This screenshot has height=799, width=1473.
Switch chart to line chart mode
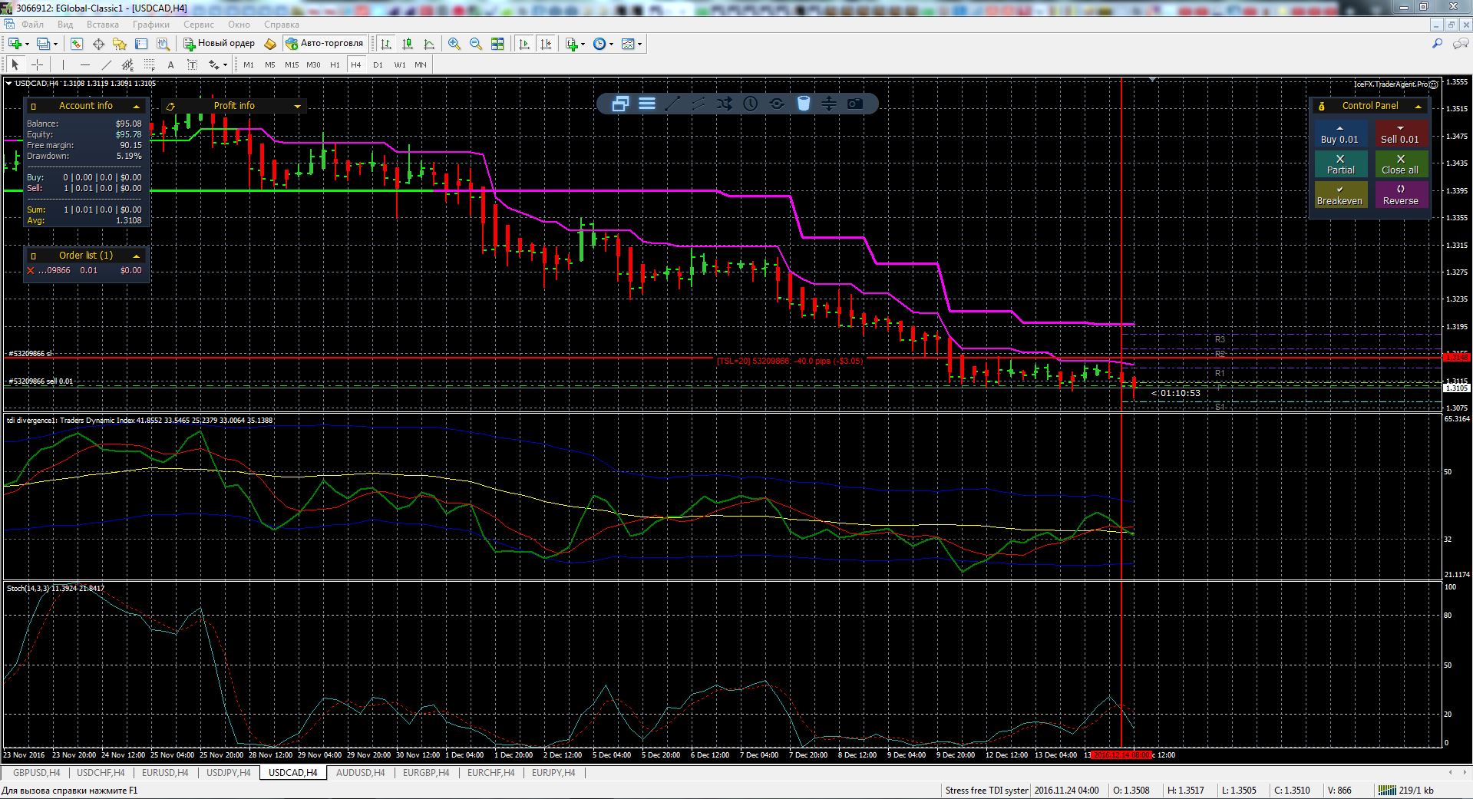click(x=429, y=44)
